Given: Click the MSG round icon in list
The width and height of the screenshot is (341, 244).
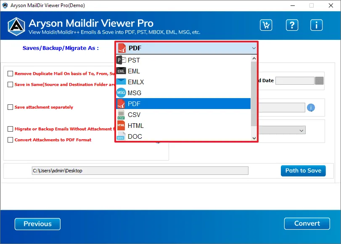Looking at the screenshot, I should [x=121, y=93].
